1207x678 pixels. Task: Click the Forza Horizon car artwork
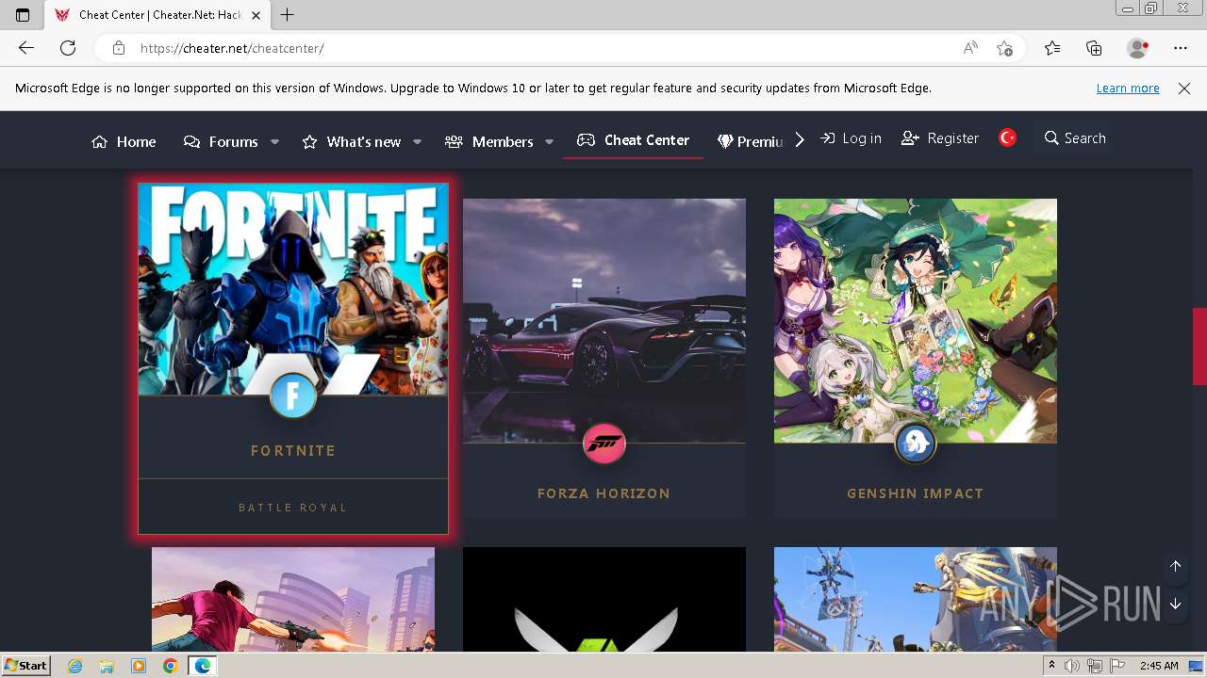pos(604,320)
